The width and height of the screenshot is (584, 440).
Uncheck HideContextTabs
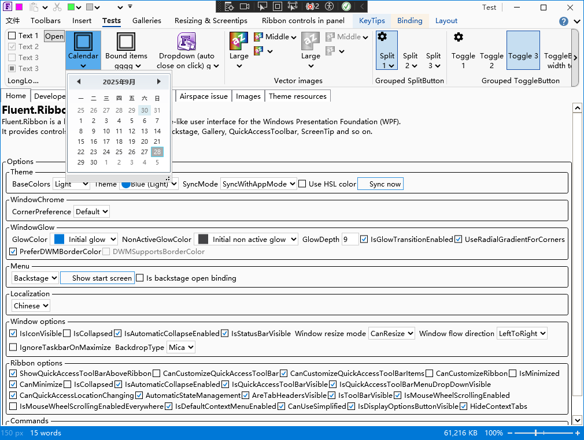[x=463, y=407]
